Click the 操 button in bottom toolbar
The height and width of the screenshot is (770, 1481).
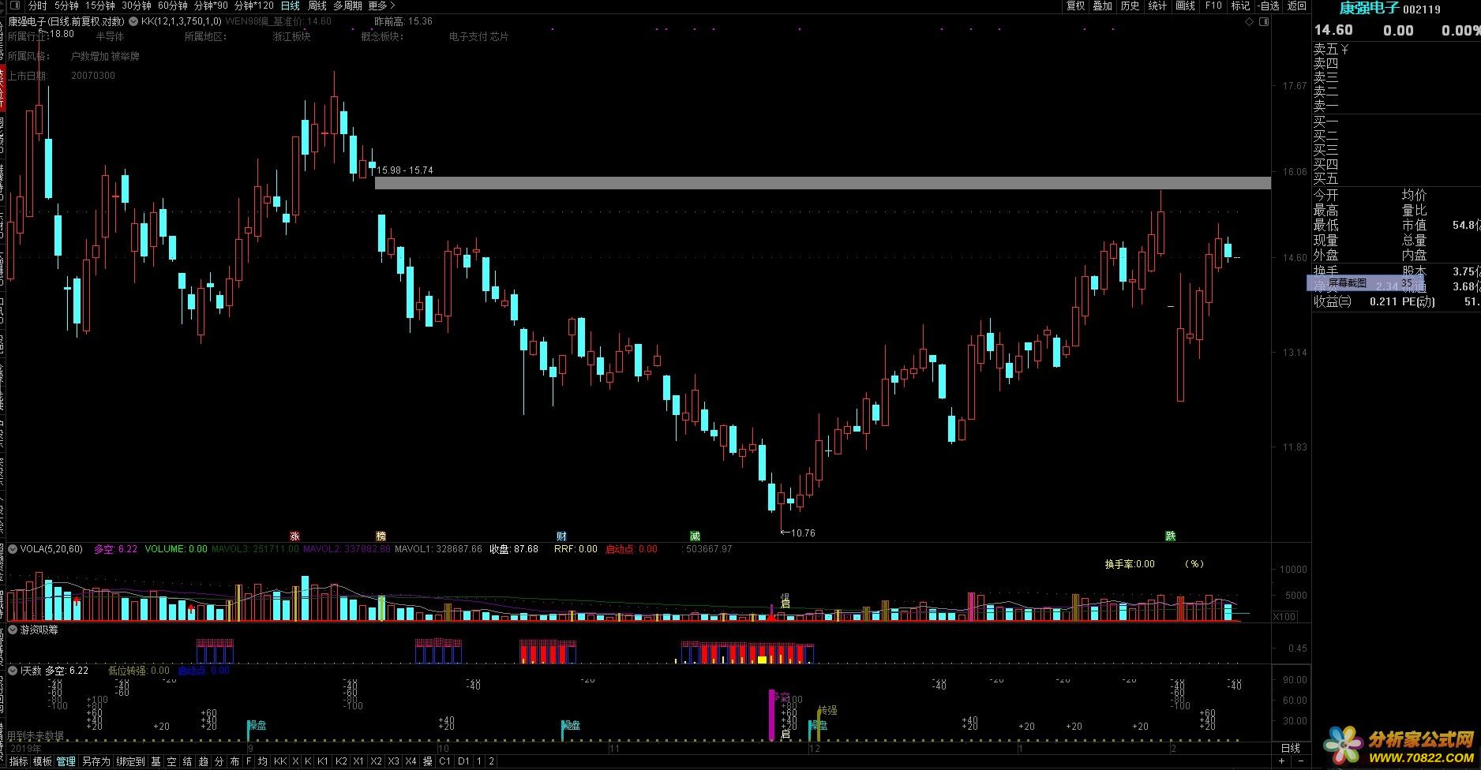pyautogui.click(x=427, y=761)
